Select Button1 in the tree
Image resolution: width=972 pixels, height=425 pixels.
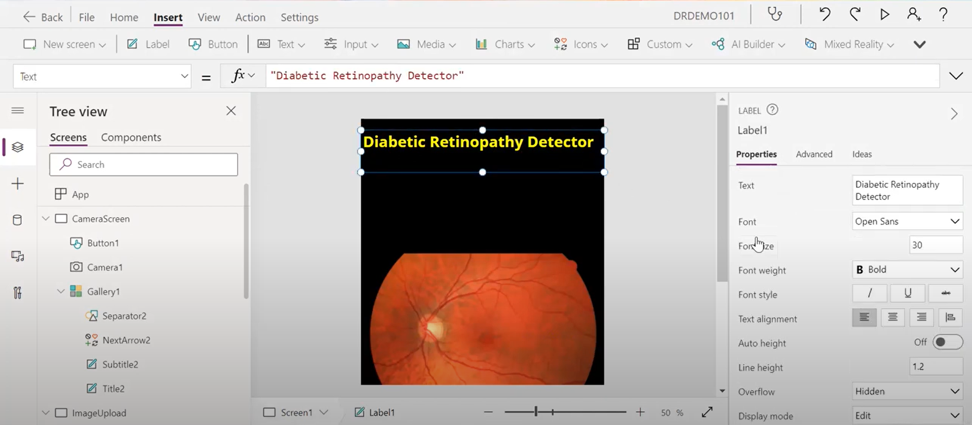click(x=103, y=243)
